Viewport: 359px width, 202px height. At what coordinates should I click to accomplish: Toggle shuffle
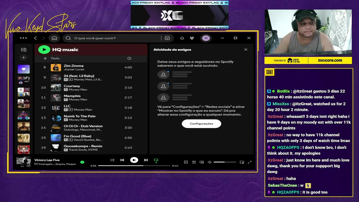point(112,160)
